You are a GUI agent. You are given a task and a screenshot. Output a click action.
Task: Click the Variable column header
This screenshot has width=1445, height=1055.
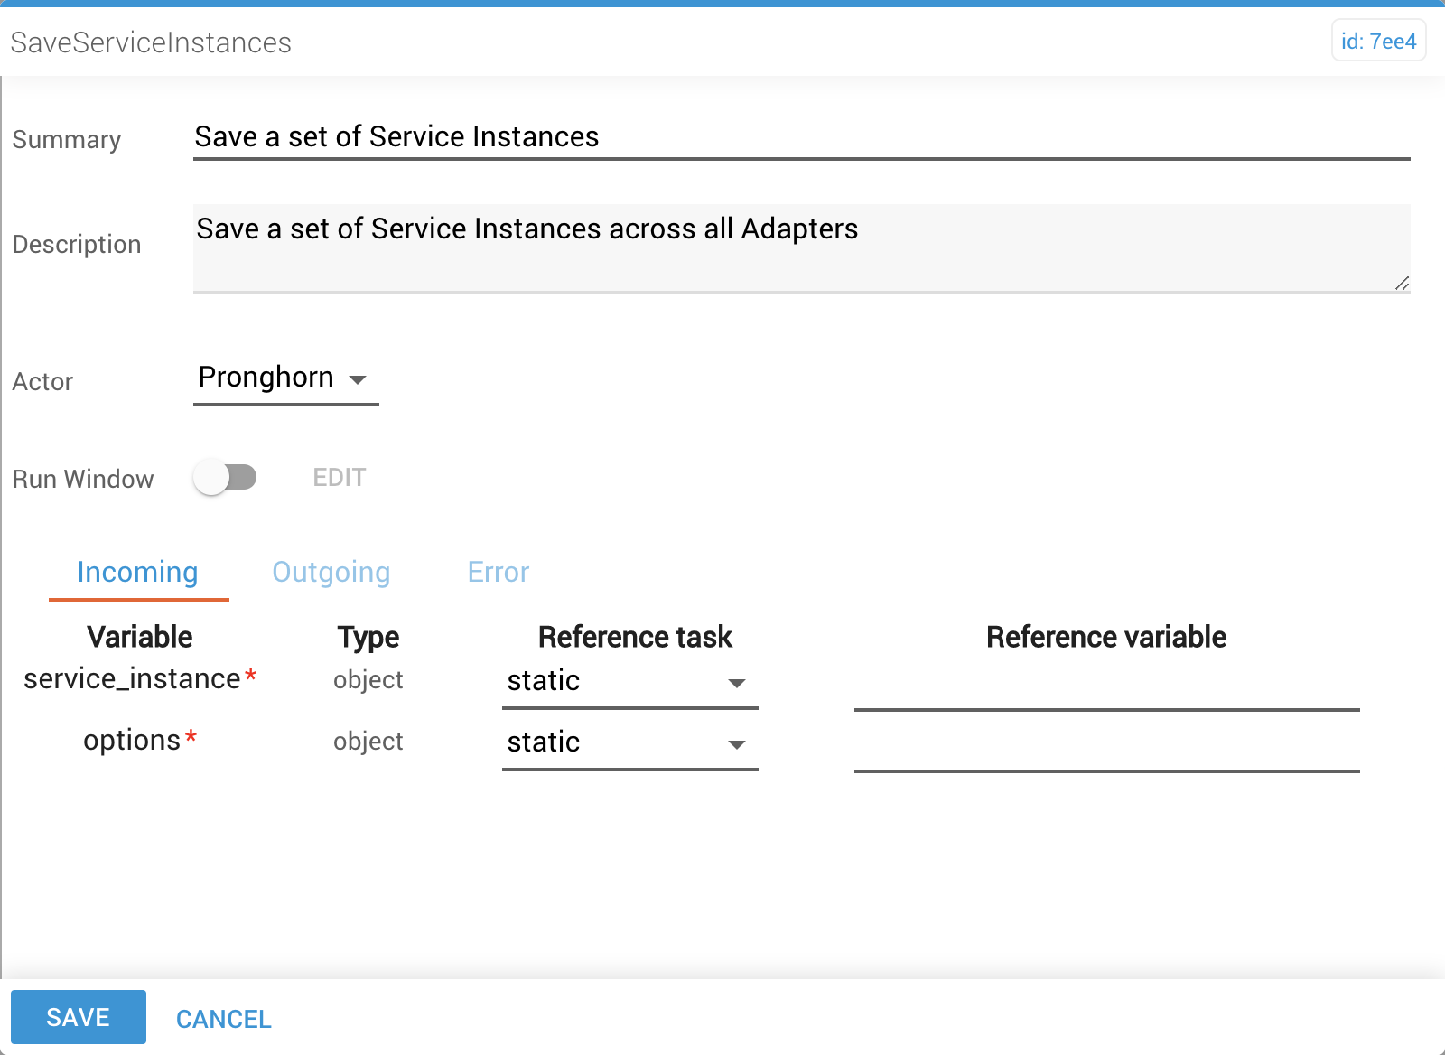(140, 637)
